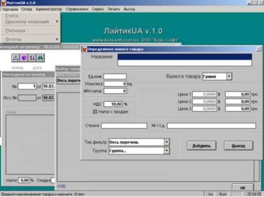Click the sort toolbar icon
This screenshot has width=264, height=197.
(31, 57)
